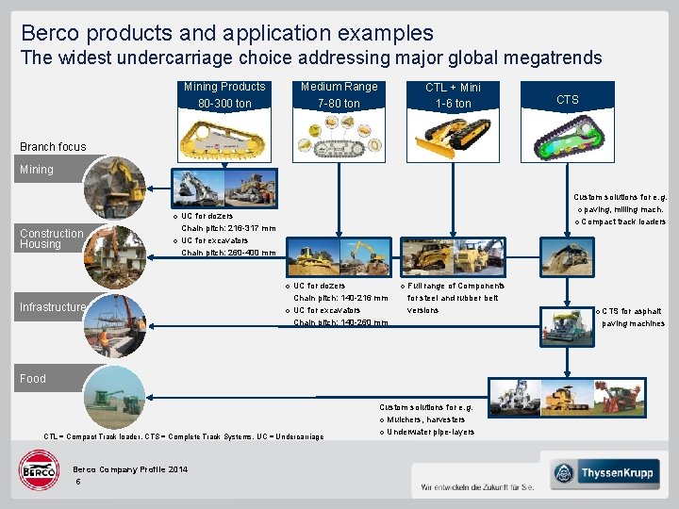Click the asphalt paving machine photo
Image resolution: width=679 pixels, height=509 pixels.
[568, 327]
